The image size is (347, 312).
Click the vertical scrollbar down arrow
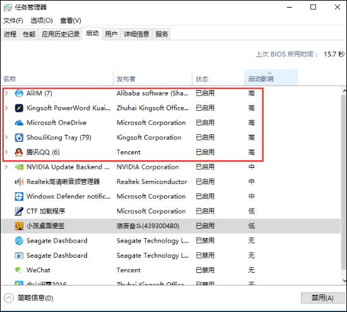tap(344, 280)
